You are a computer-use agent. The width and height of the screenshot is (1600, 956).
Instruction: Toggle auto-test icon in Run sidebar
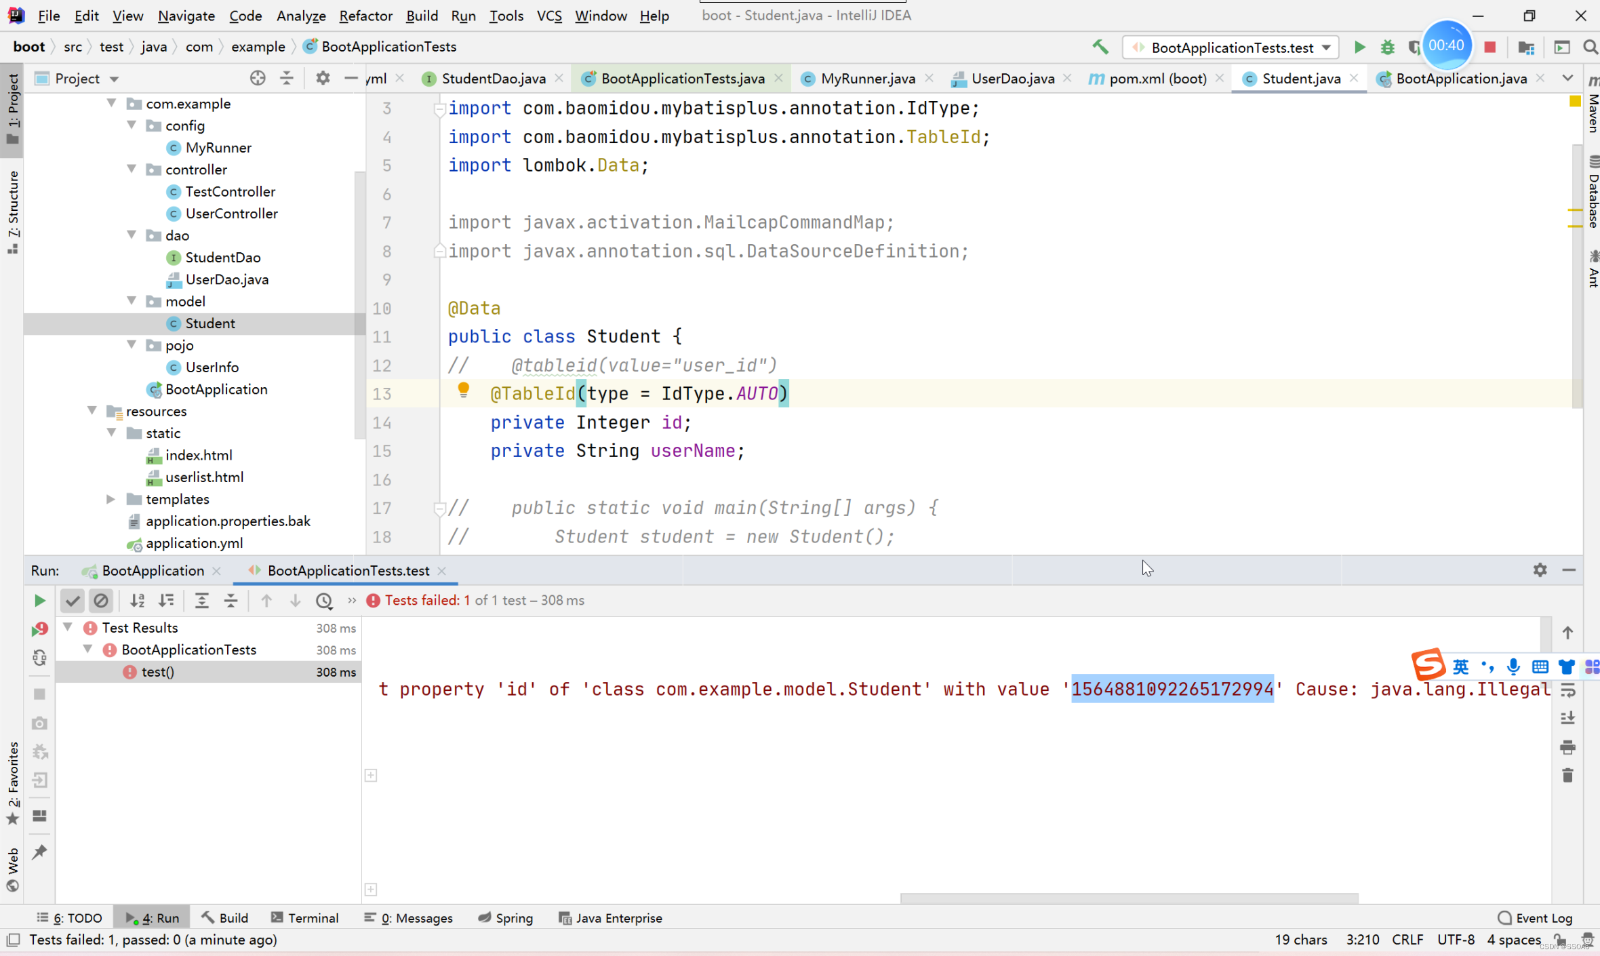(39, 658)
